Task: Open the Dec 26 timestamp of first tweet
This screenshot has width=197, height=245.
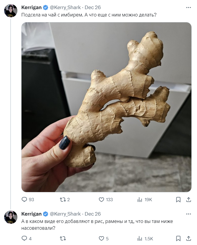Action: (x=93, y=7)
